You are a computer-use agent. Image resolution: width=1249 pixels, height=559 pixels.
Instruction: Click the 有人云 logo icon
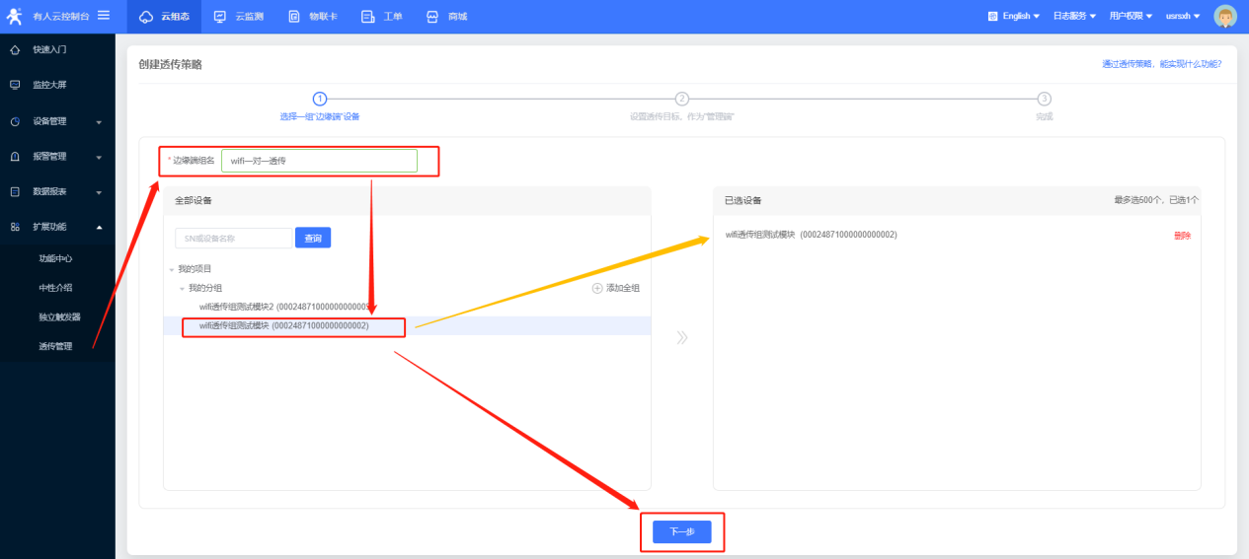point(15,16)
